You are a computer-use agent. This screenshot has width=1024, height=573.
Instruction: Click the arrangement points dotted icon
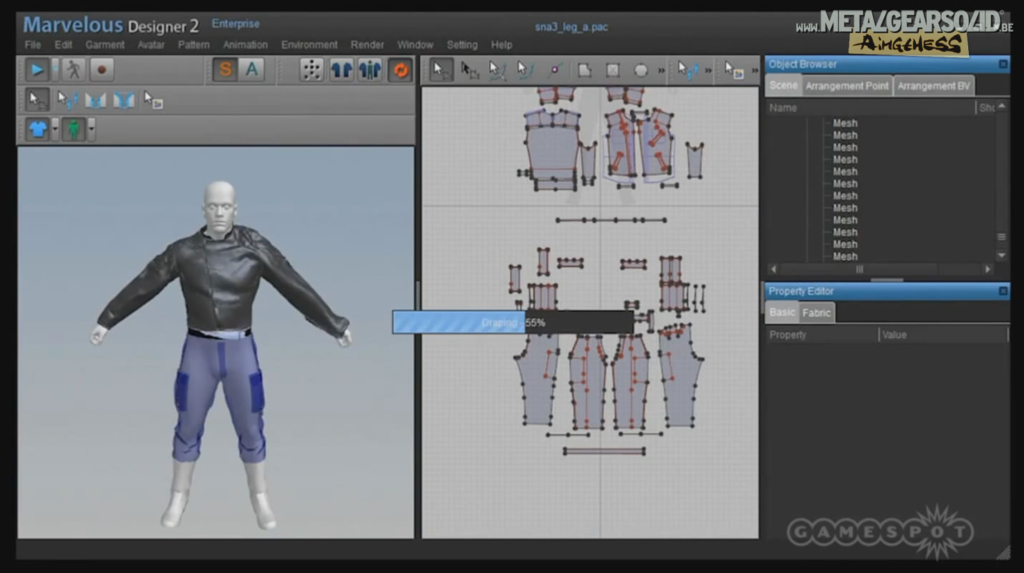[311, 69]
